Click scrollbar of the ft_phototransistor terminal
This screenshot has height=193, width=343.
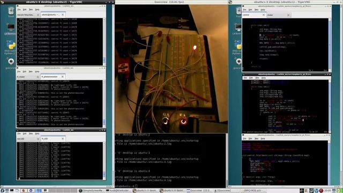click(x=104, y=103)
